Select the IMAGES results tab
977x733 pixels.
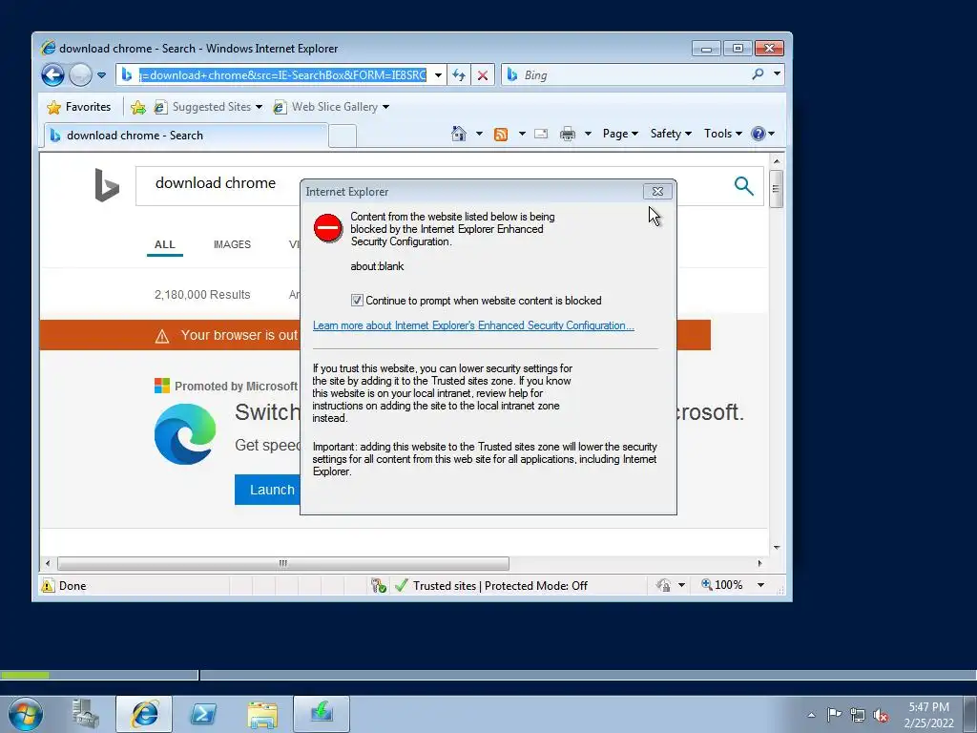(x=232, y=244)
